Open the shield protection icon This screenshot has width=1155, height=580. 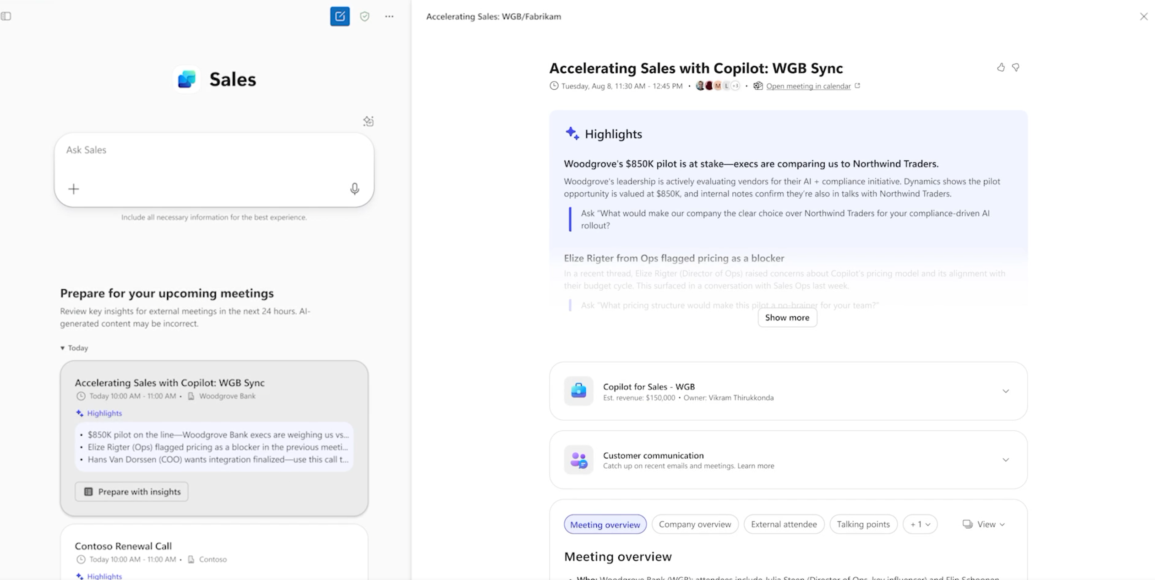[365, 16]
